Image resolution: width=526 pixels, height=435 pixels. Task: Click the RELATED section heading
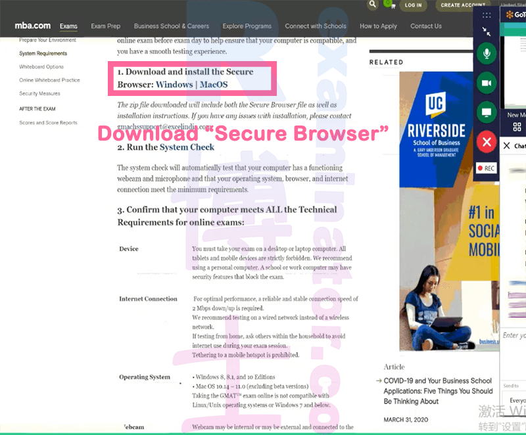(x=387, y=62)
